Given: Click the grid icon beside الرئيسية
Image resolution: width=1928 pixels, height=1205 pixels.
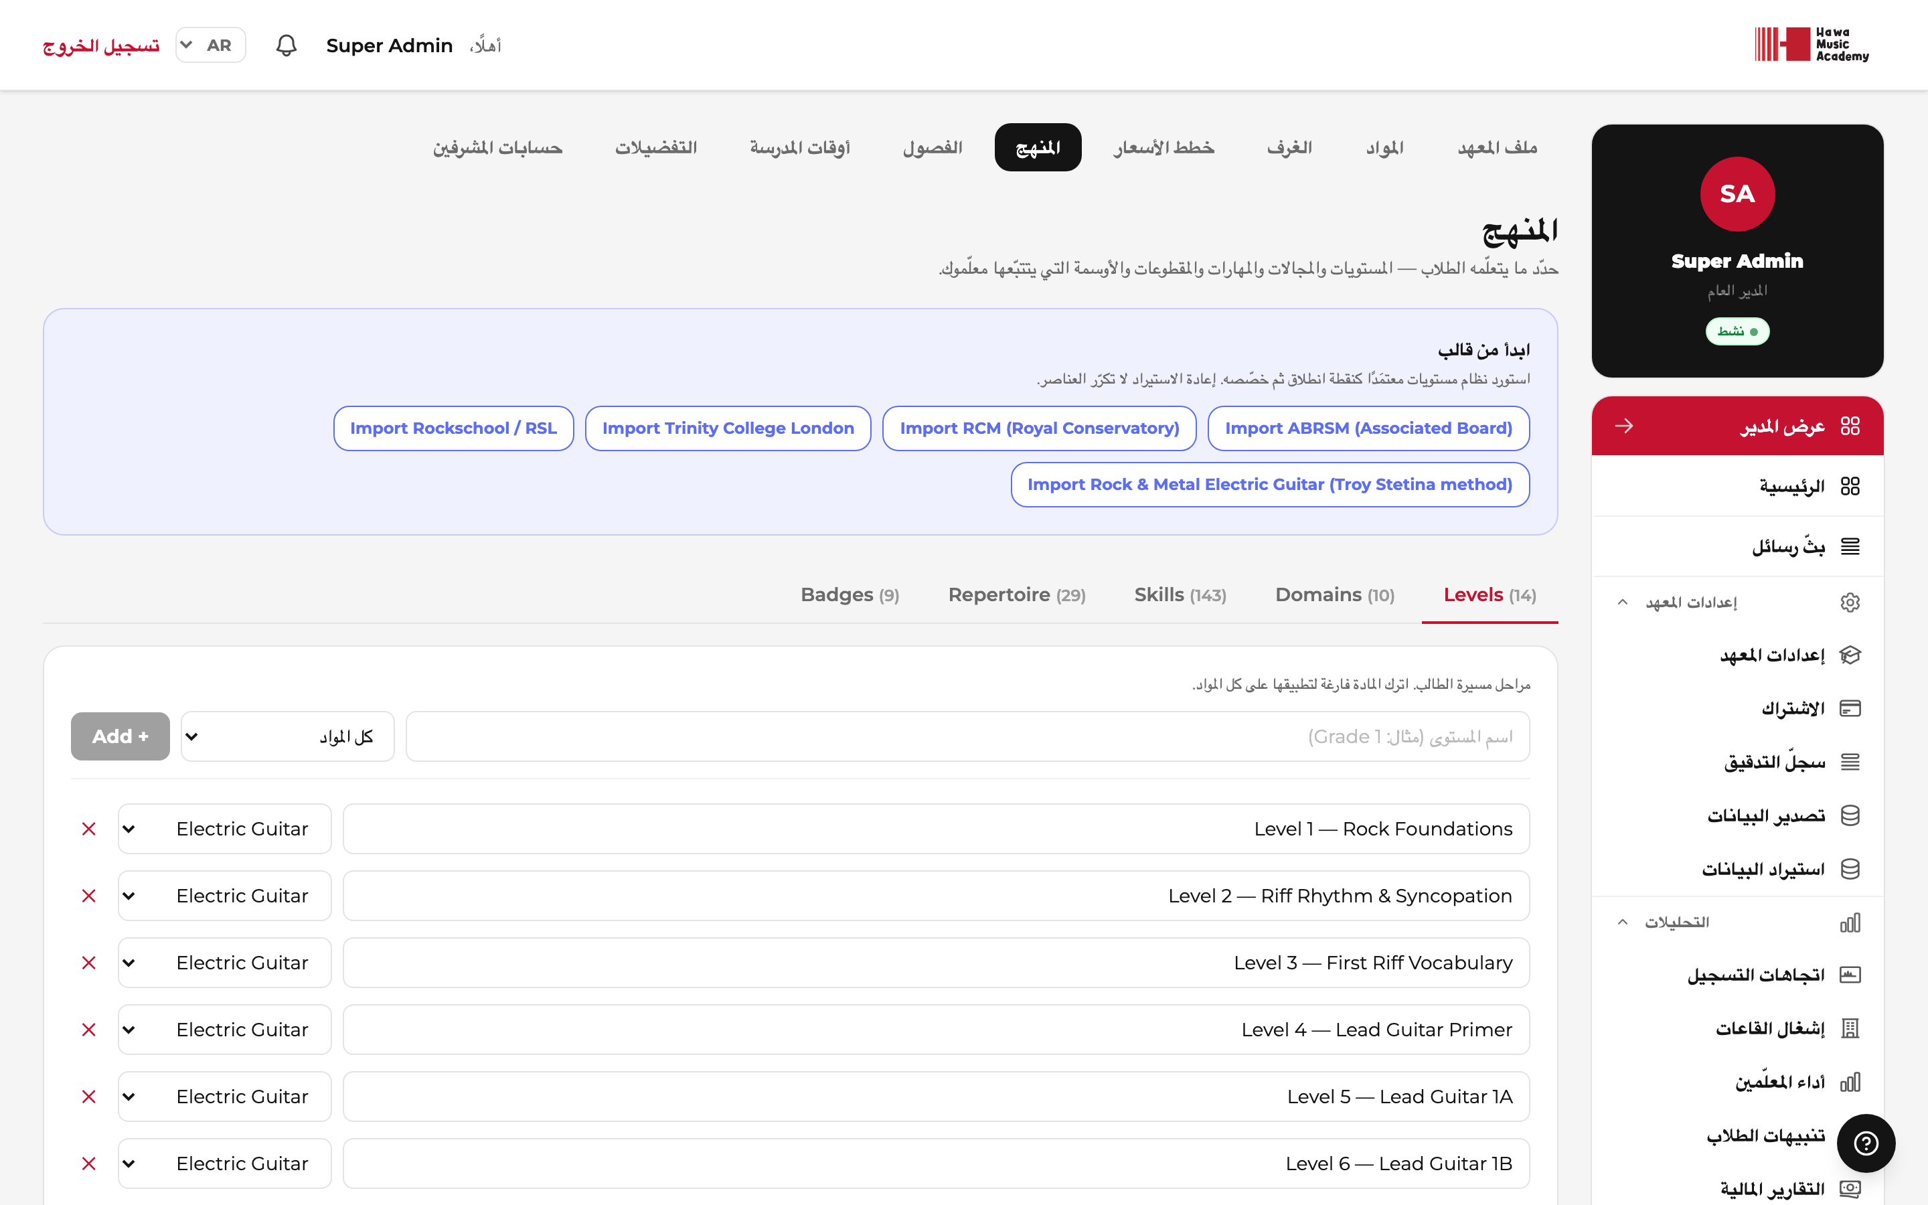Looking at the screenshot, I should 1850,486.
